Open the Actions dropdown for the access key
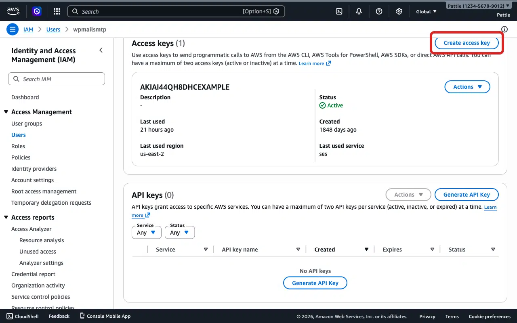The height and width of the screenshot is (323, 517). click(x=467, y=87)
